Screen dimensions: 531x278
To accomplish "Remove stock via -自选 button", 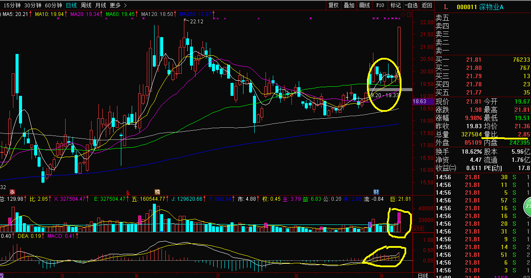I will click(411, 5).
